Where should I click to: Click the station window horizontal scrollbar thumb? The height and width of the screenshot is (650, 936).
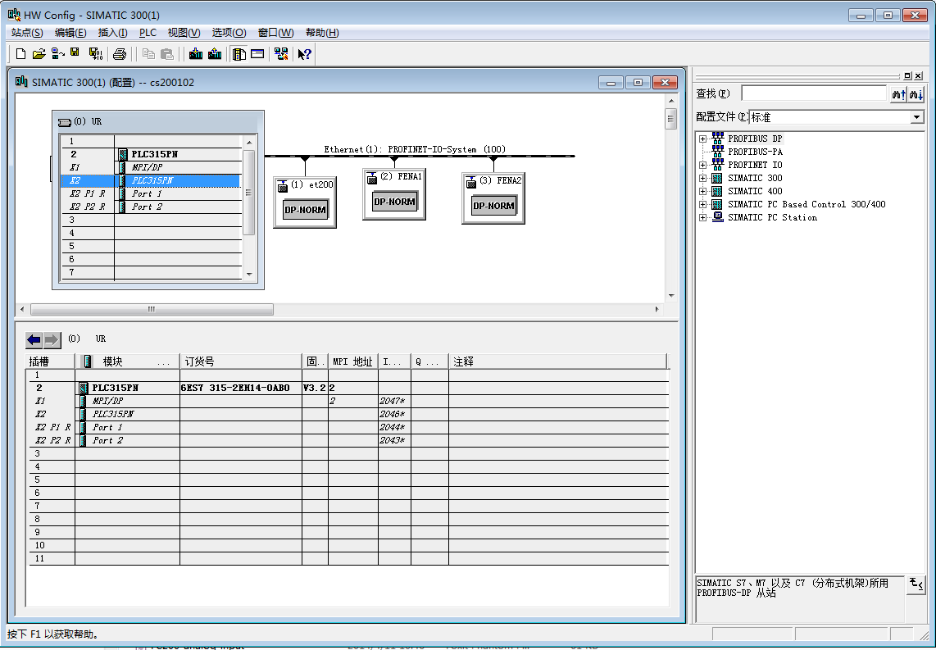(x=152, y=309)
